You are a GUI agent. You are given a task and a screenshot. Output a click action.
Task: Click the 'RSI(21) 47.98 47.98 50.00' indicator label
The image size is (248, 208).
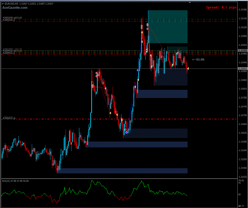15,181
